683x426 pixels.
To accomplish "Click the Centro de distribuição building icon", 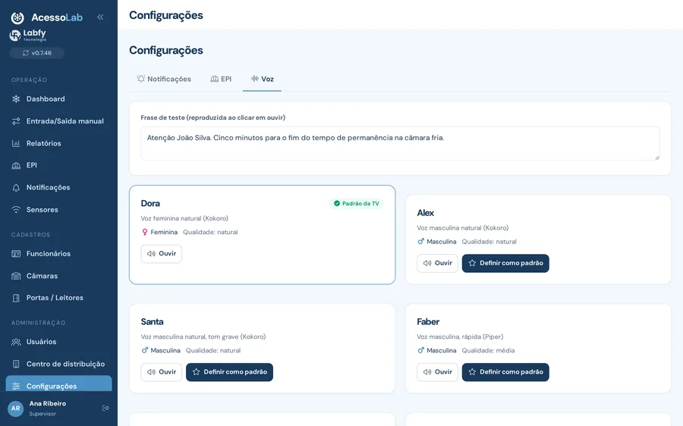I will (16, 364).
